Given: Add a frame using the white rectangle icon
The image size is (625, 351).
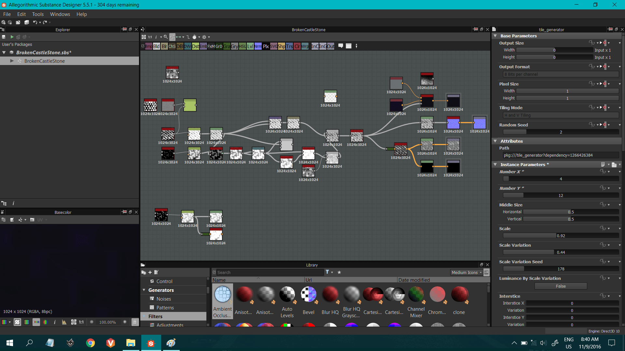Looking at the screenshot, I should tap(349, 46).
